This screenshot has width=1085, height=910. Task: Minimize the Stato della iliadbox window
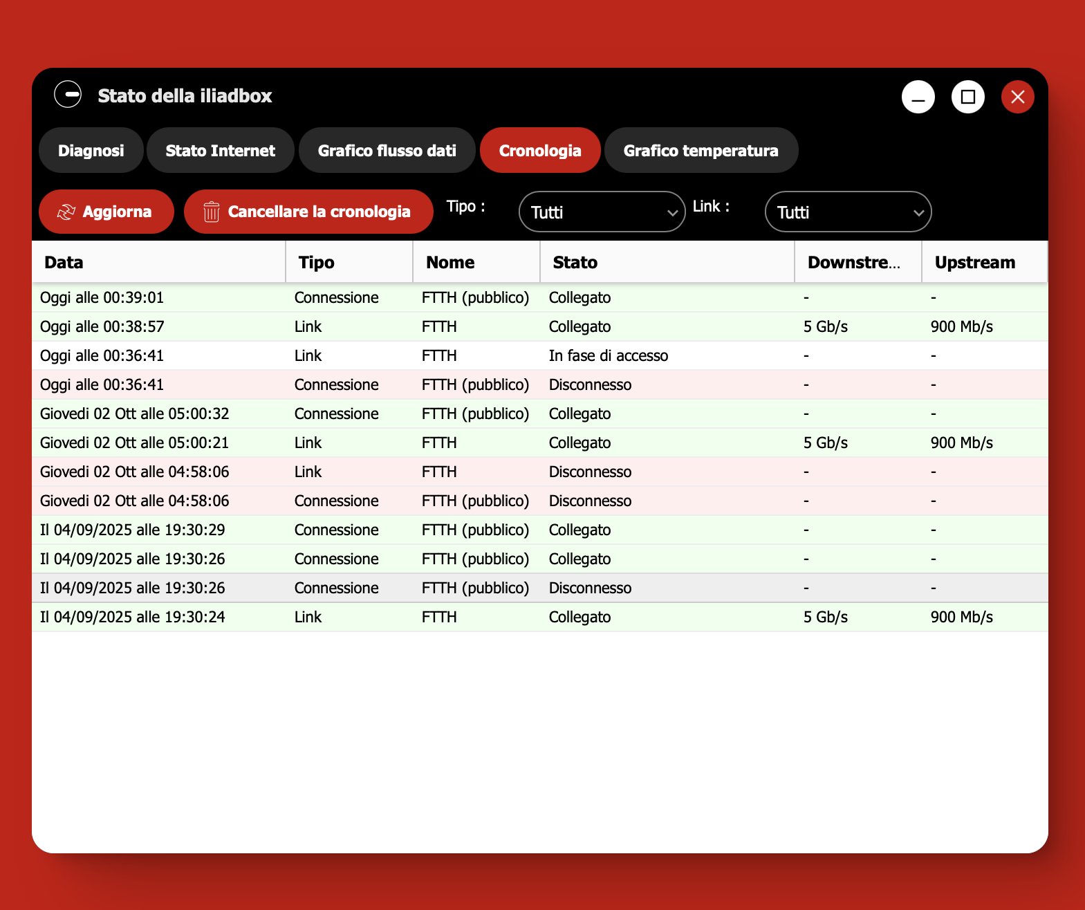918,97
